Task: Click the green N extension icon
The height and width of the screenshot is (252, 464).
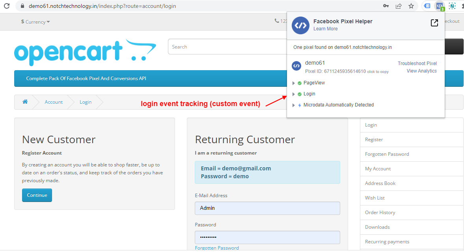Action: coord(452,6)
